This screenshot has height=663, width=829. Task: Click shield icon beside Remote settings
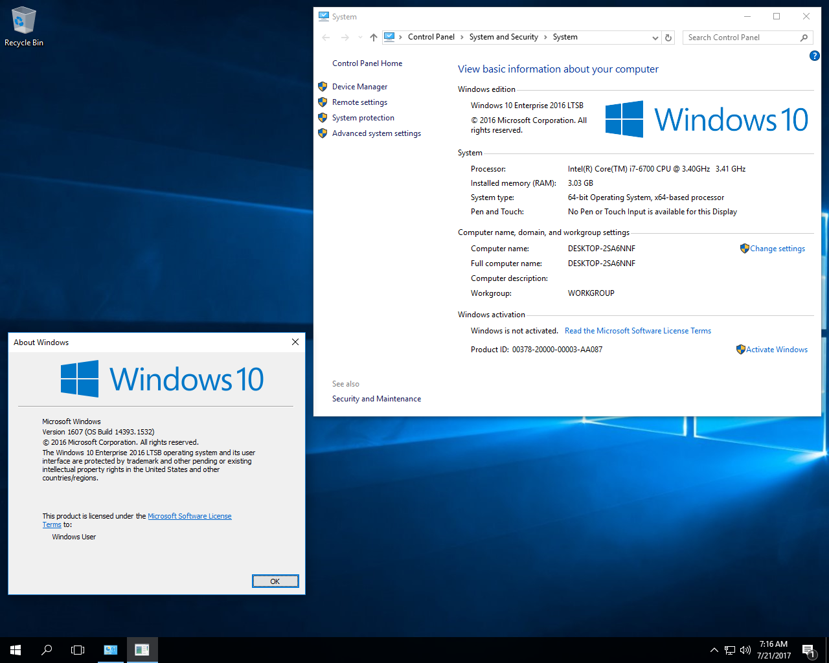323,102
